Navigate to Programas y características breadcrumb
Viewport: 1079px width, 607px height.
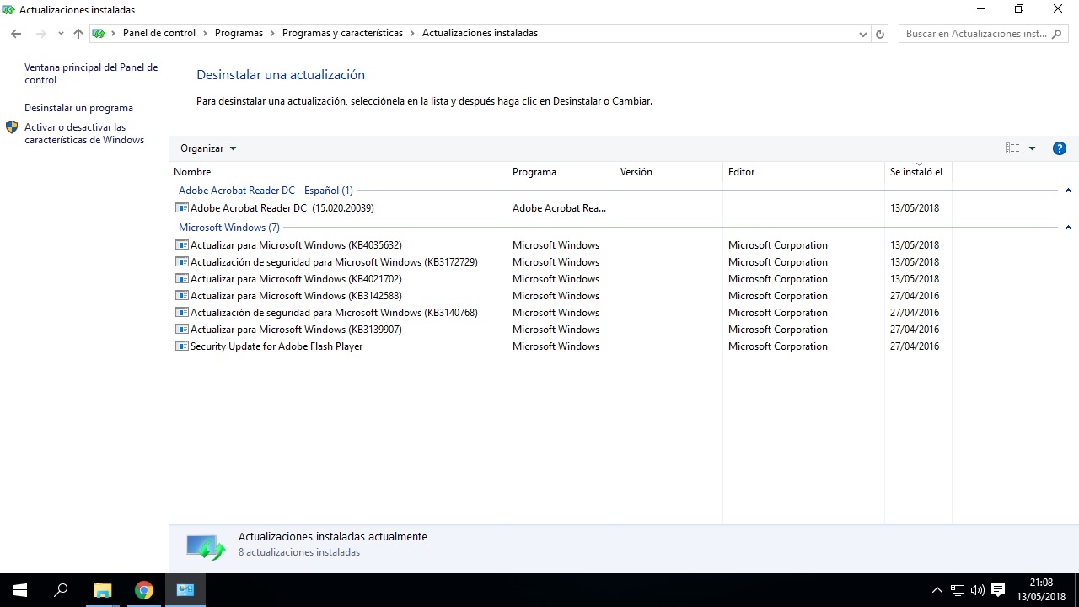coord(342,34)
